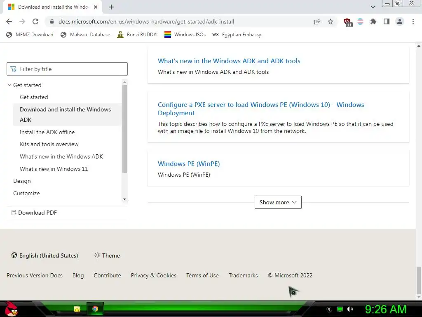Open the red shield extension with badge 11
Screen dimensions: 422x317
(x=348, y=22)
